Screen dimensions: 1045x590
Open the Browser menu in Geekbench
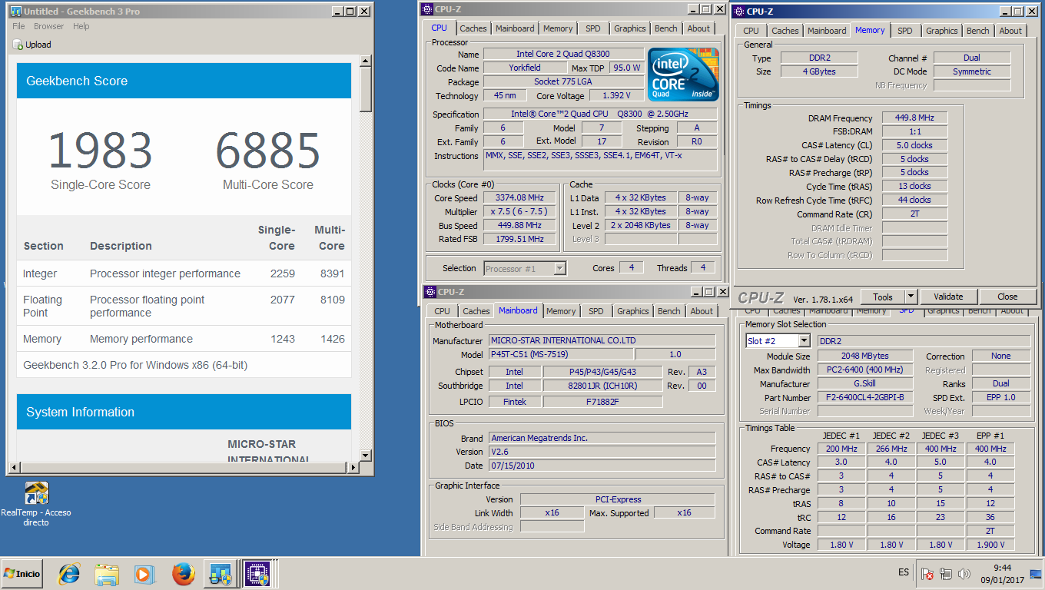48,26
